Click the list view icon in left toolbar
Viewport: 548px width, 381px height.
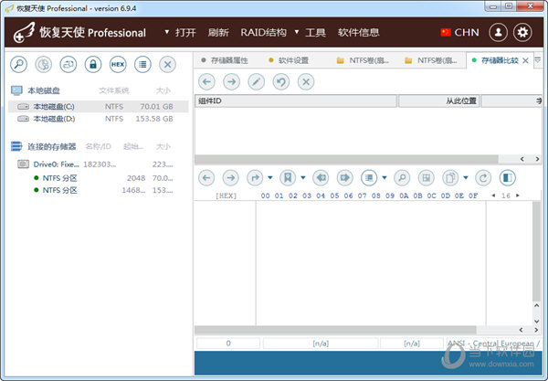pos(142,64)
